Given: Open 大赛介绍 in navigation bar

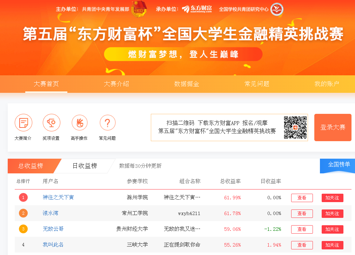Looking at the screenshot, I should pos(116,84).
